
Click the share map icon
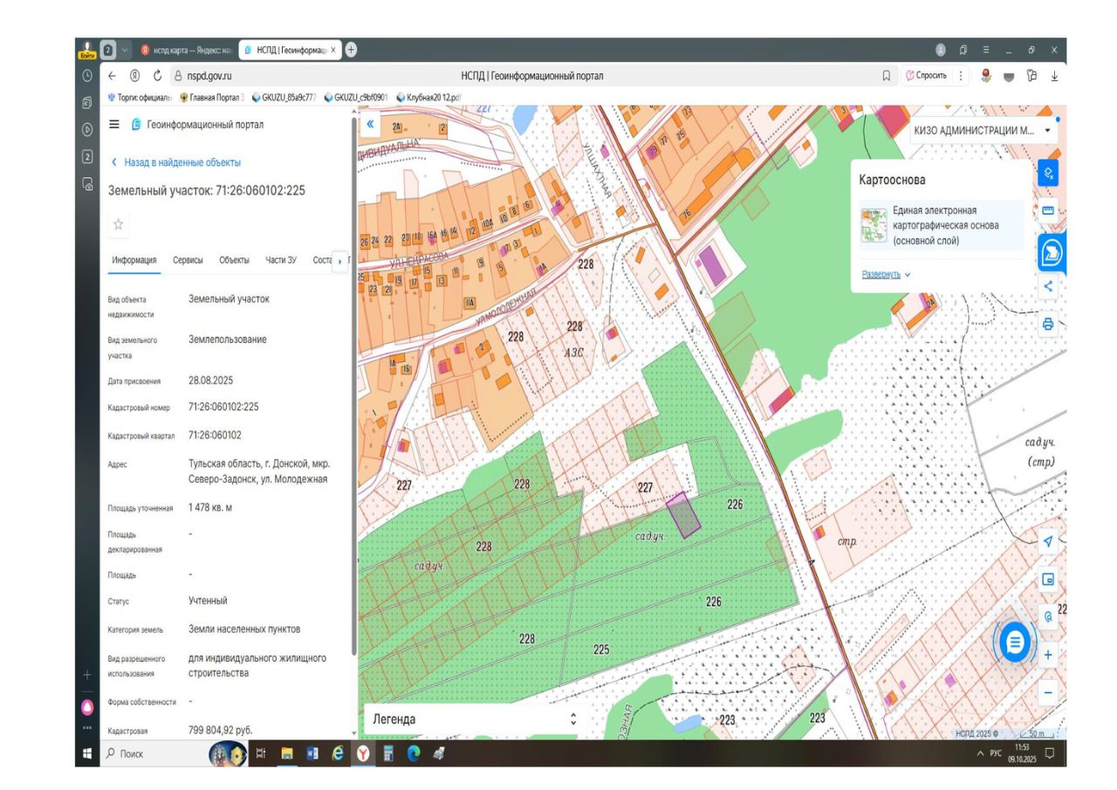(x=1048, y=285)
